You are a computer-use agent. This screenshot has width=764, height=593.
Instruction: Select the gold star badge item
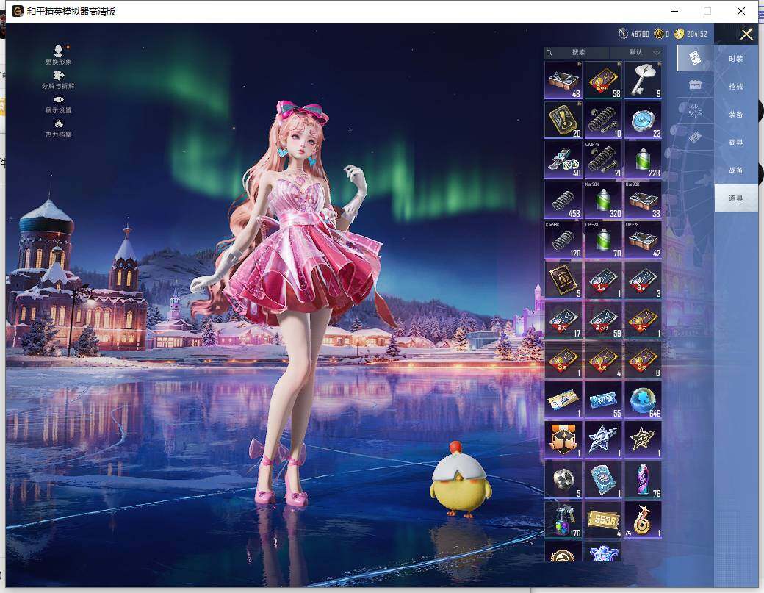tap(644, 439)
